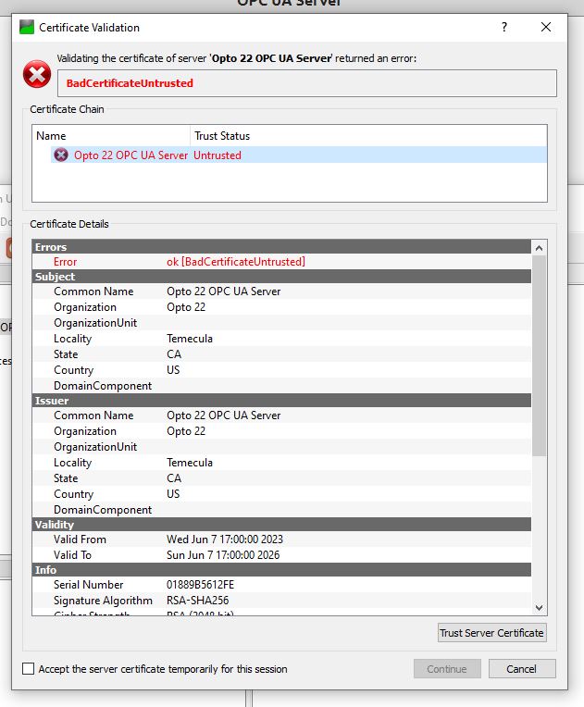Click scroll up arrow in Certificate Details
Screen dimensions: 584x707
(x=539, y=247)
